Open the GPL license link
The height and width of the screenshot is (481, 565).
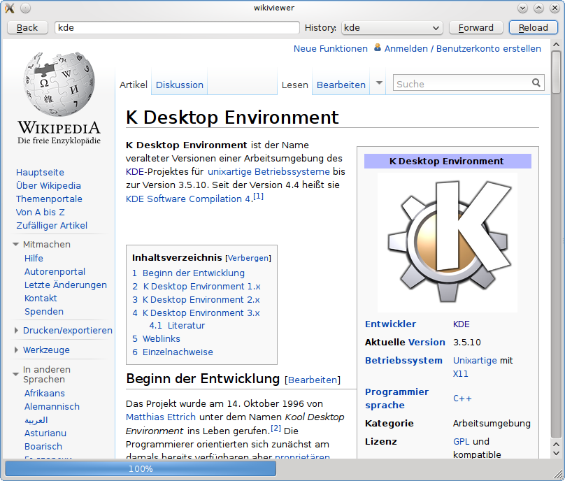click(x=462, y=442)
